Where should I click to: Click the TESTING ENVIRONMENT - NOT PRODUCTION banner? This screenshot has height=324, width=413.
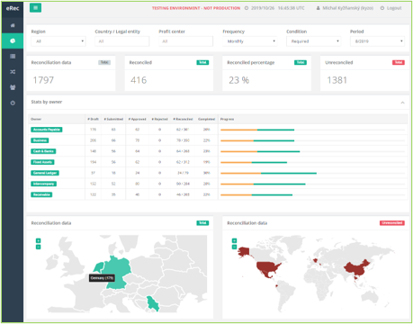(196, 8)
